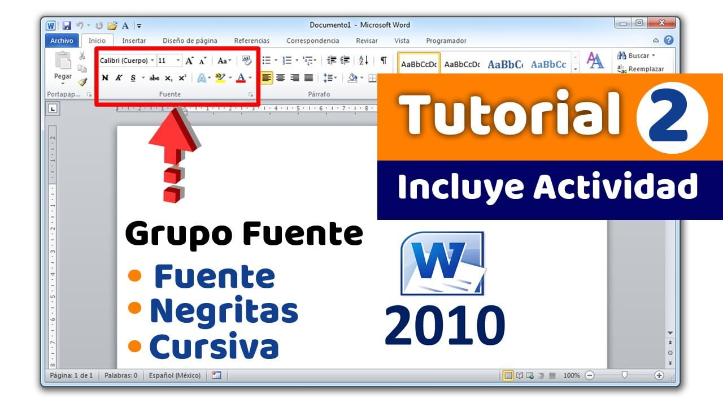Increase font size with the Grow Font icon
723x407 pixels.
(190, 60)
